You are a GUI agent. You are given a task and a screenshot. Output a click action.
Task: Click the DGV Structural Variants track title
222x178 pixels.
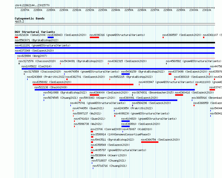click(x=35, y=32)
